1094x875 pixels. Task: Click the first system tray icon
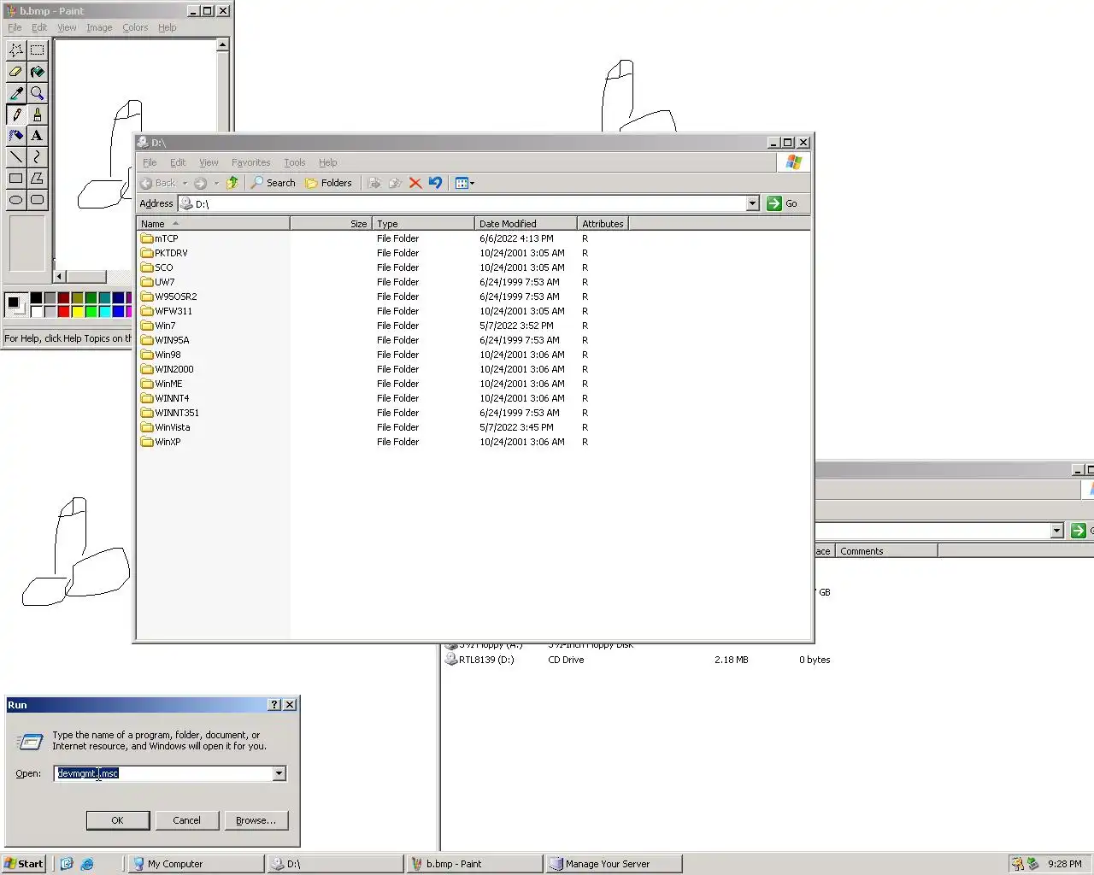pos(1017,864)
